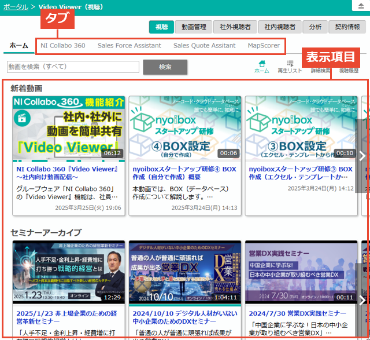Open 2024/7/30 営業DX実践セミナー title link
The height and width of the screenshot is (340, 370).
[298, 313]
